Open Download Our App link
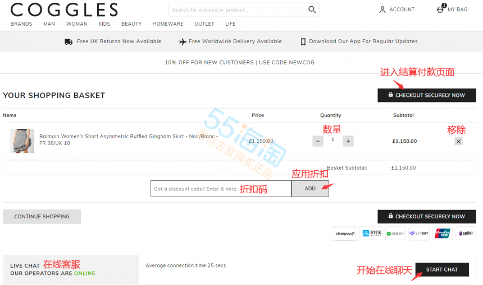The height and width of the screenshot is (285, 483). 363,41
